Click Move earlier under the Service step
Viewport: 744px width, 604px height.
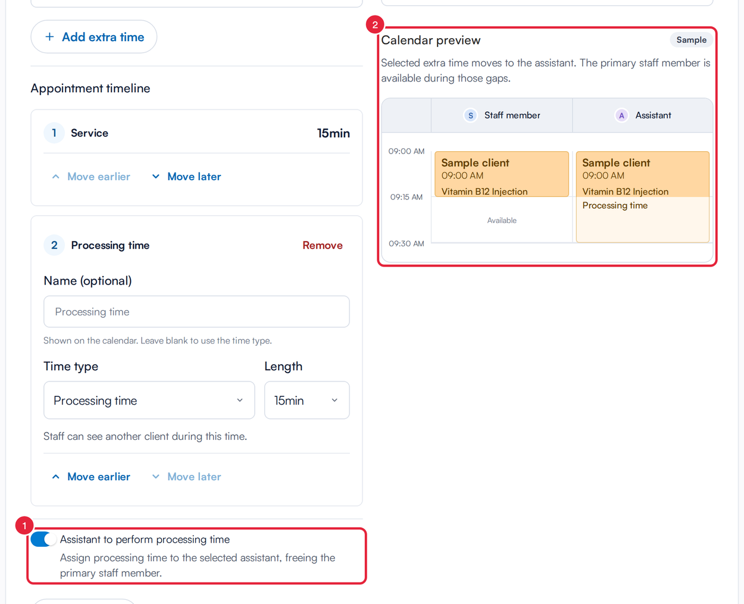[x=90, y=177]
